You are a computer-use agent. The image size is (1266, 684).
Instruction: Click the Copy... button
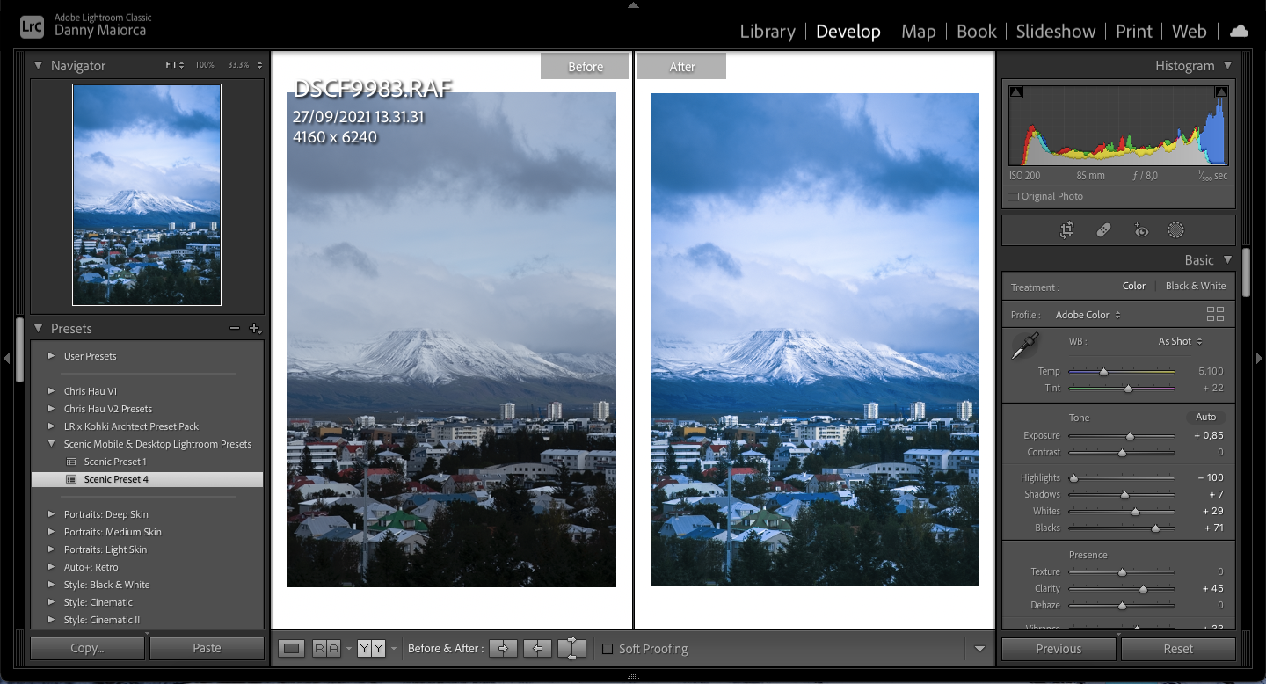(x=87, y=648)
